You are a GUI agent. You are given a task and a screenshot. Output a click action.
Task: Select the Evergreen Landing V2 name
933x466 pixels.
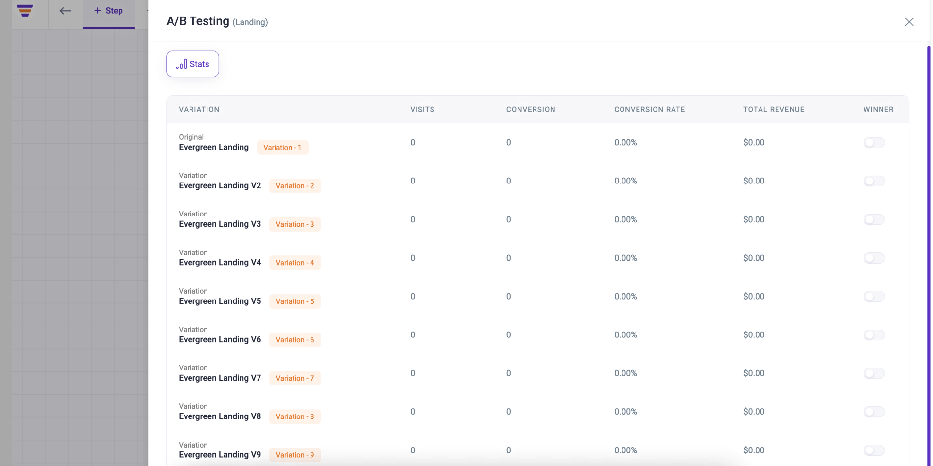220,185
